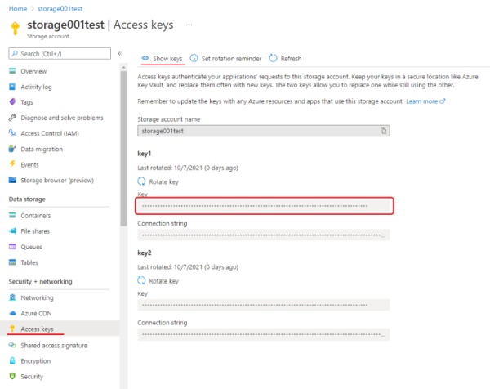490x389 pixels.
Task: Collapse the sidebar using double chevron
Action: (120, 54)
